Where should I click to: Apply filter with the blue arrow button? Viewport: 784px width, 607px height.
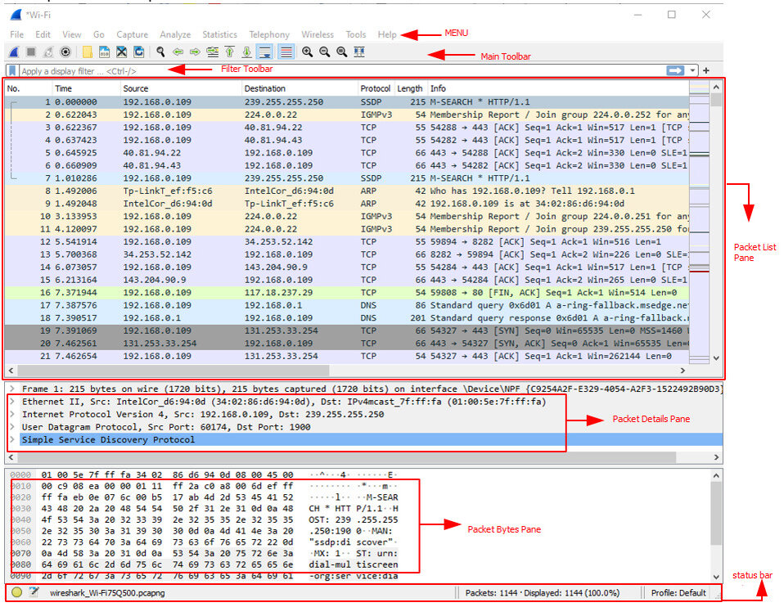click(676, 70)
